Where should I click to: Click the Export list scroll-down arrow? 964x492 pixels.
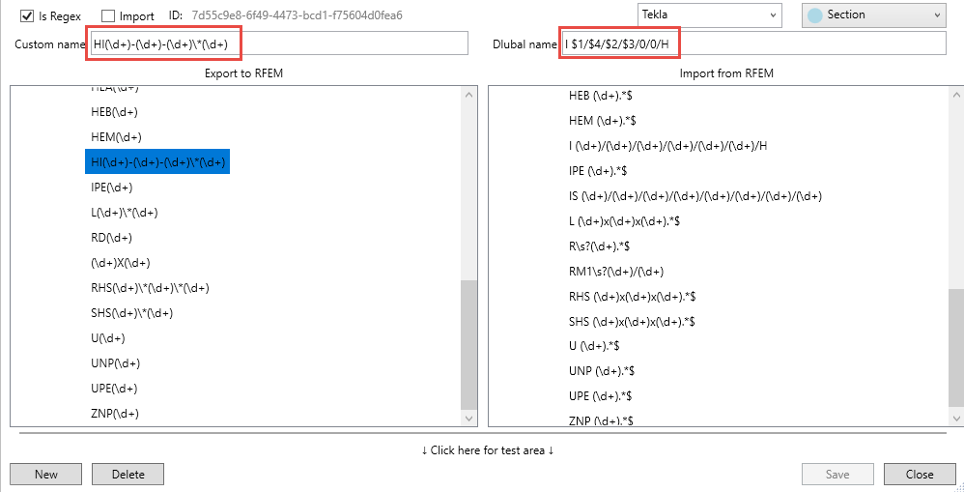pos(469,419)
